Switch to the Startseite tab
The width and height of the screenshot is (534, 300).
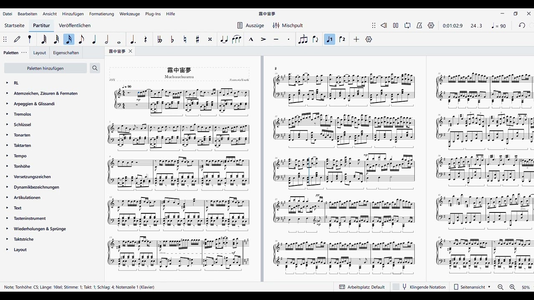tap(15, 25)
